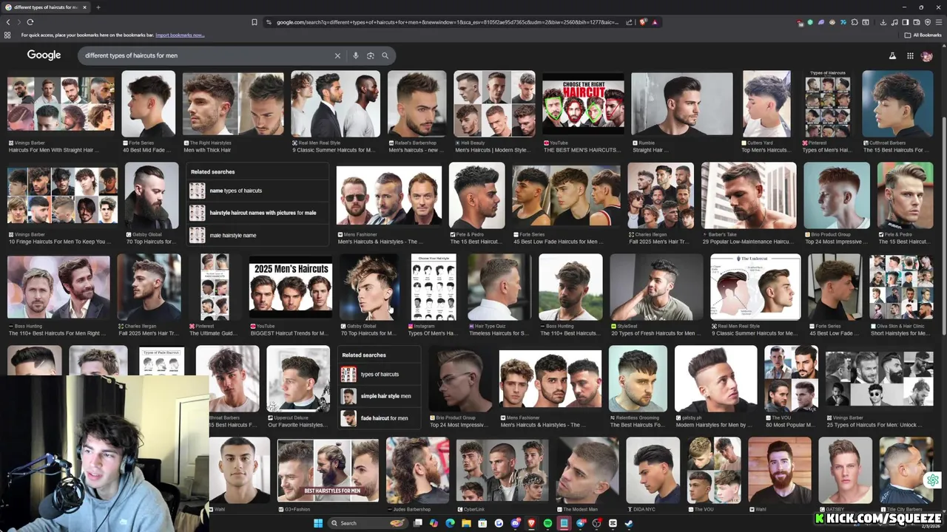
Task: Open Discord from taskbar
Action: point(515,523)
